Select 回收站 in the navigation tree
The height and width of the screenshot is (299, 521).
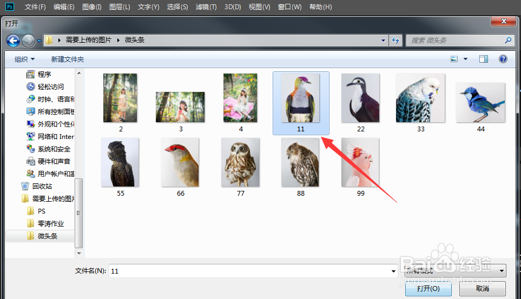42,186
